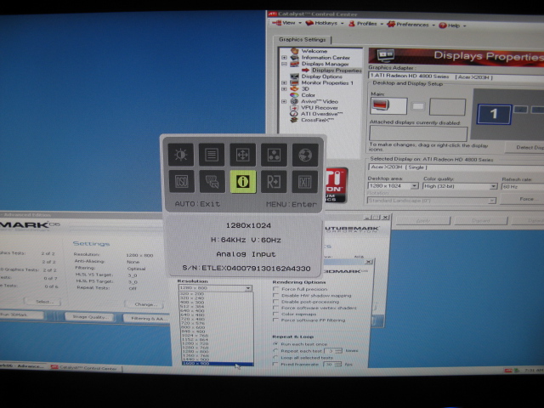544x408 pixels.
Task: Collapse the Displays Manager tree node
Action: (284, 64)
